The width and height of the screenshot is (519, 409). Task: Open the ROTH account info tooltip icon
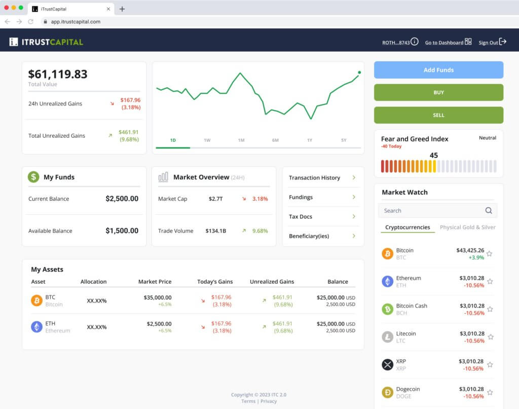pos(415,42)
